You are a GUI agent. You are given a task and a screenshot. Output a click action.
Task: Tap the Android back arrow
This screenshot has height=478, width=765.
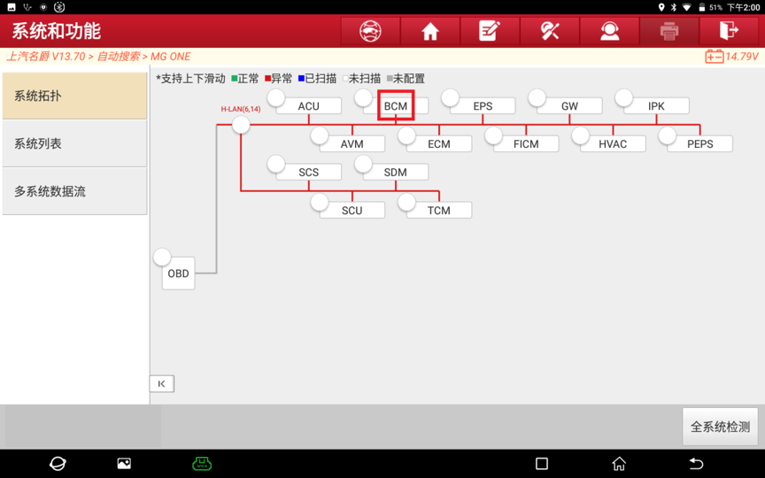coord(696,463)
